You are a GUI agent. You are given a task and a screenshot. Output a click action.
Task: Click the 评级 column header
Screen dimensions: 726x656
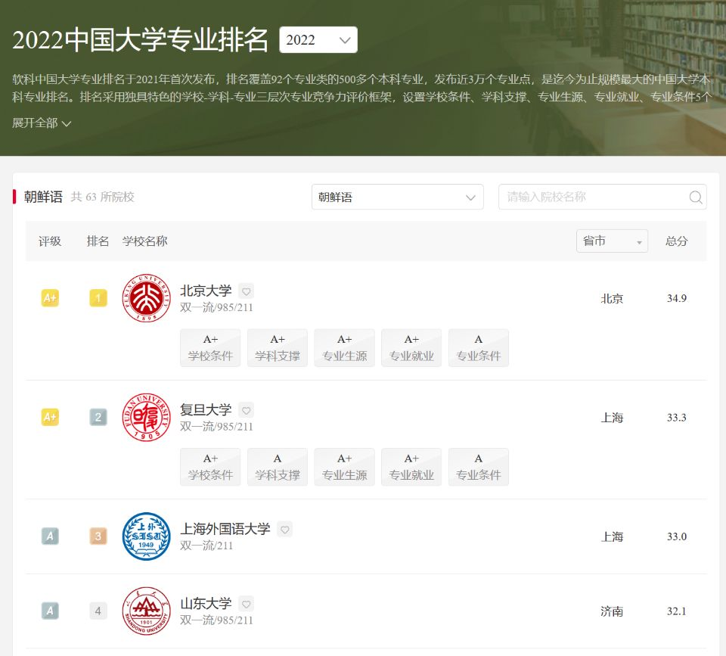coord(50,241)
